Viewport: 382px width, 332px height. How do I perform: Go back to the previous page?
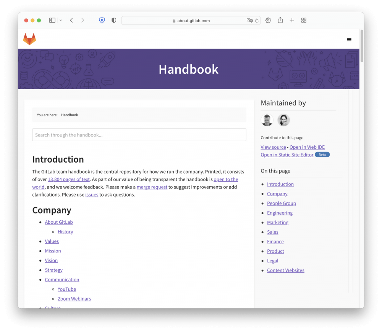tap(71, 20)
